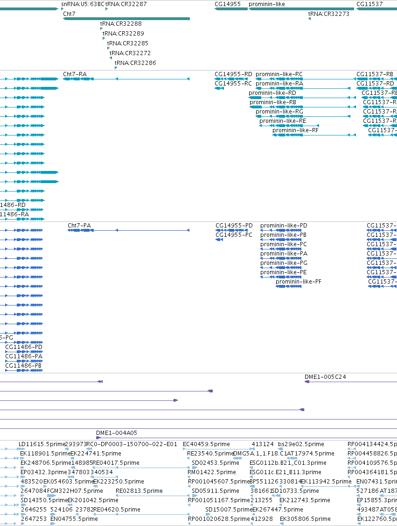Select the prominin-like-RF transcript
Image resolution: width=397 pixels, height=526 pixels.
295,130
